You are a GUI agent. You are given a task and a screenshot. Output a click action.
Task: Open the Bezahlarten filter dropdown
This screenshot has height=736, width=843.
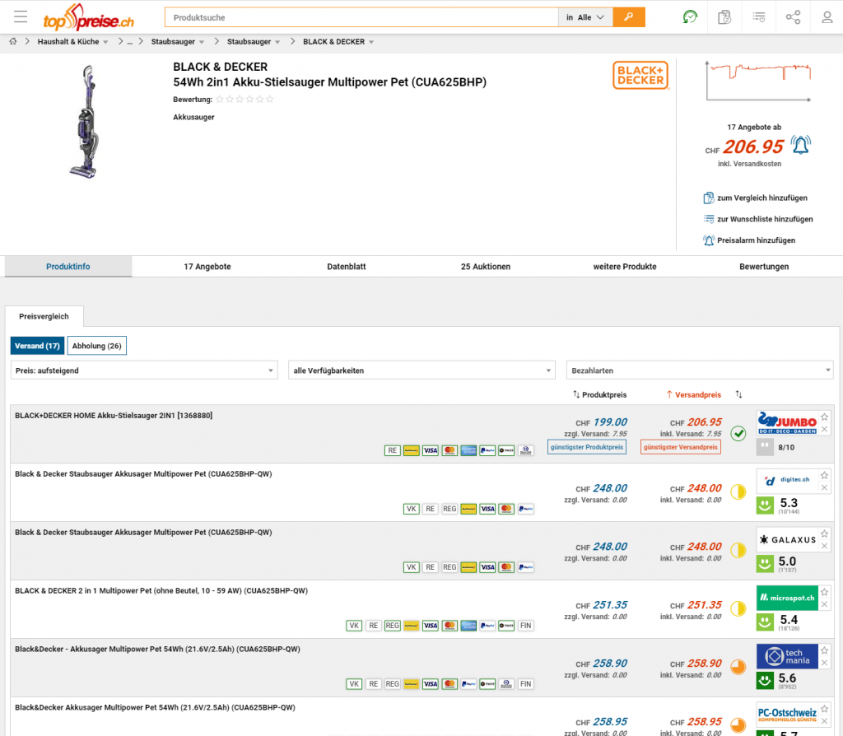click(699, 370)
